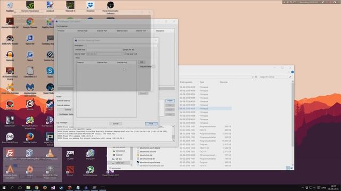Open File Explorer from the taskbar
Viewport: 341px width, 191px height.
(28, 187)
